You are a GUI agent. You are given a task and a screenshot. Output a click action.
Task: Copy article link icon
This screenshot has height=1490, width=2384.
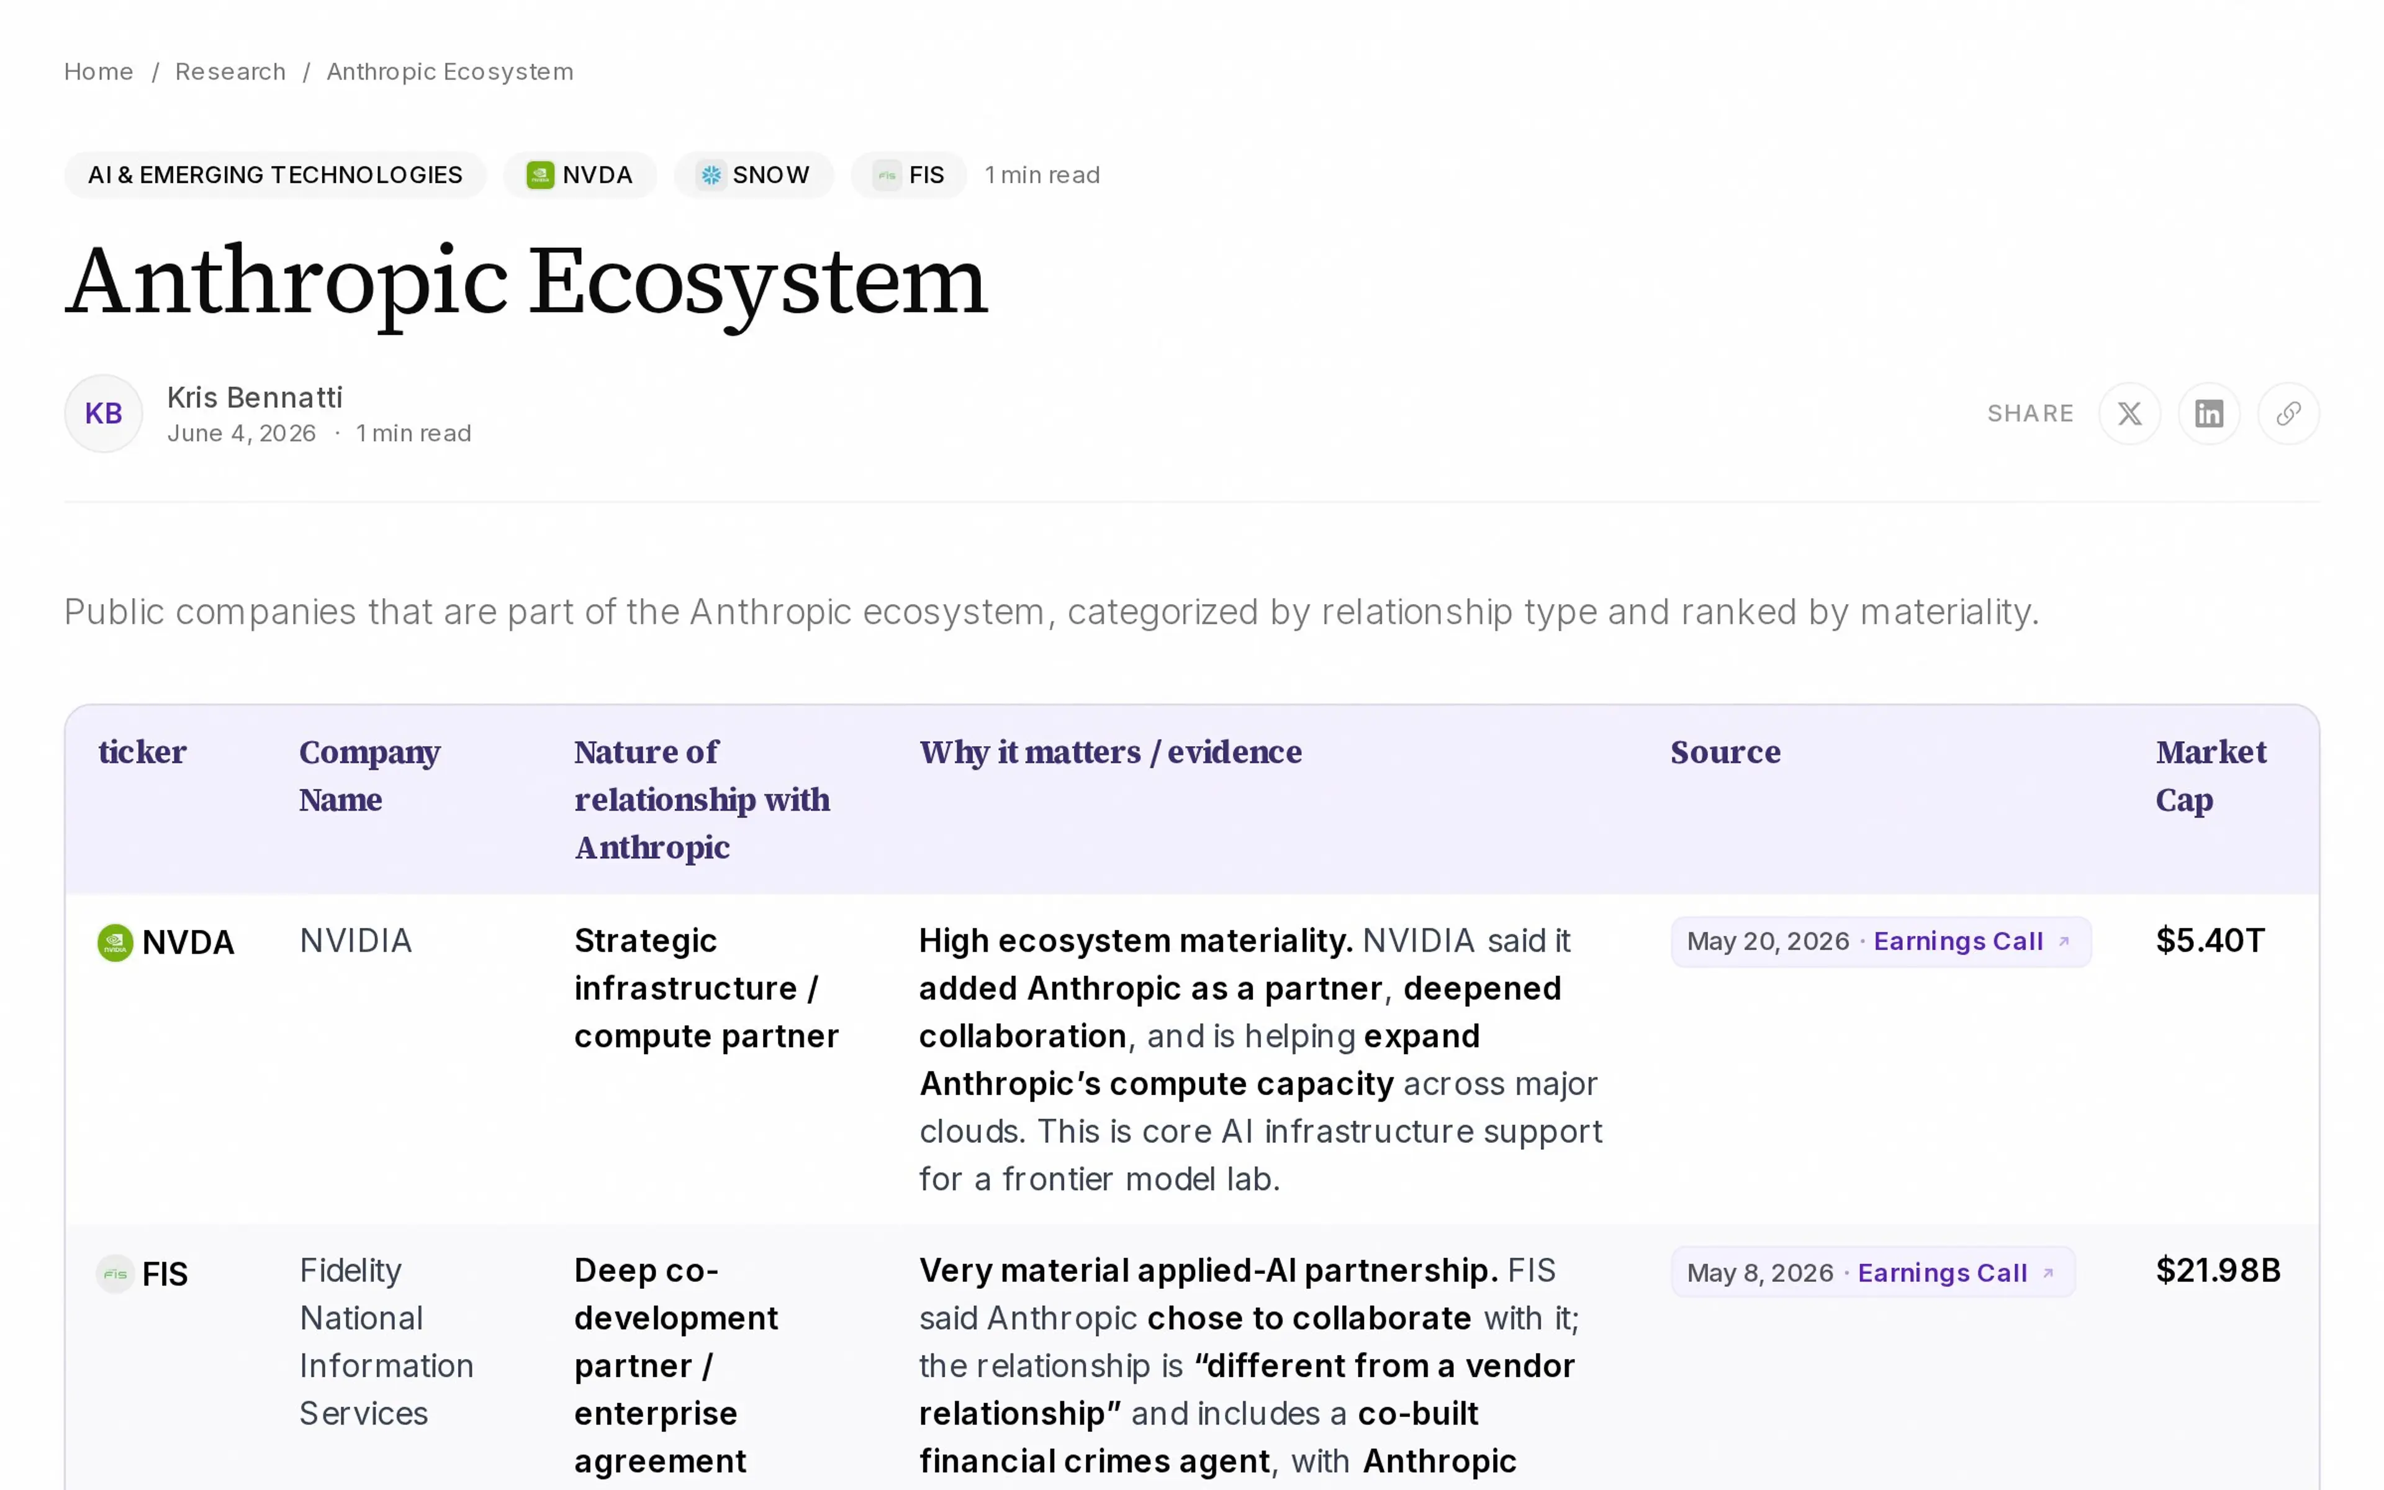tap(2287, 413)
